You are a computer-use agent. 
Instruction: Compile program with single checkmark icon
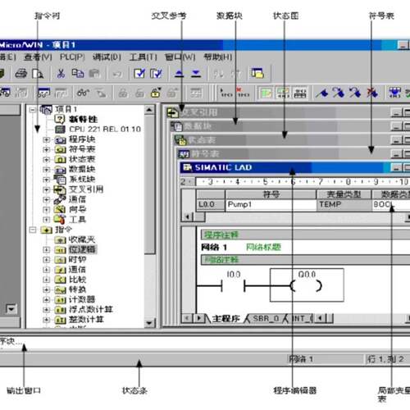click(139, 73)
